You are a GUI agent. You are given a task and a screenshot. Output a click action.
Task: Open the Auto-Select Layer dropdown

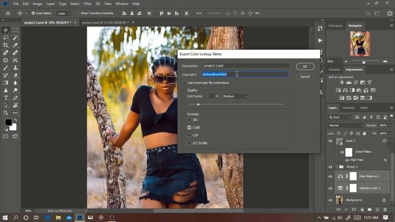64,14
